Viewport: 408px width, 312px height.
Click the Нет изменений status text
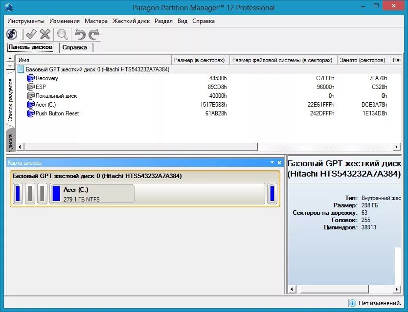[x=380, y=303]
